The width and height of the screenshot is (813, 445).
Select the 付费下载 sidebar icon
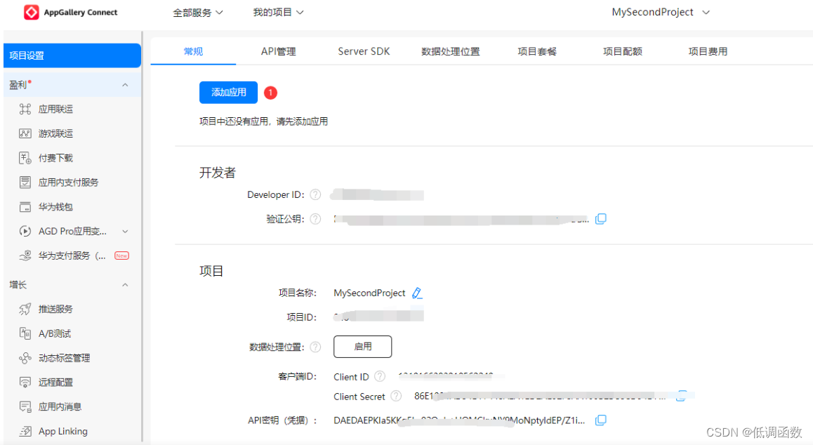coord(25,158)
